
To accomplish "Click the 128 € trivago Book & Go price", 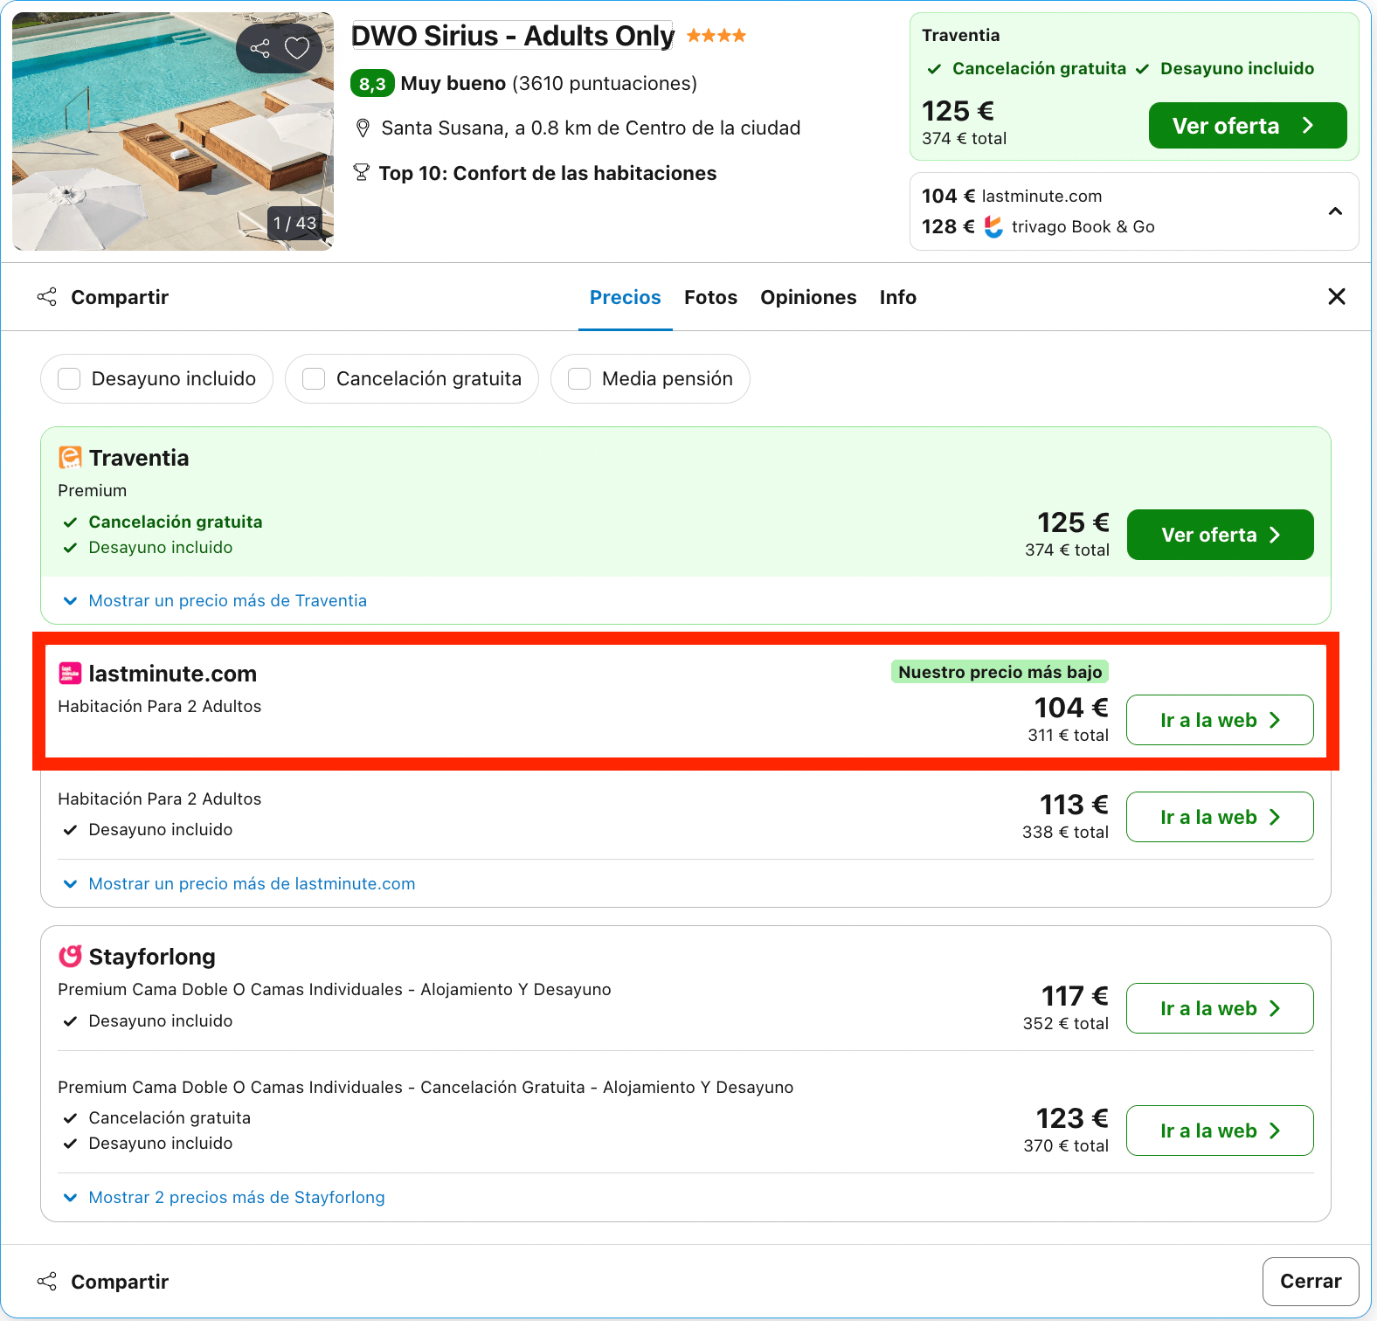I will (1038, 227).
